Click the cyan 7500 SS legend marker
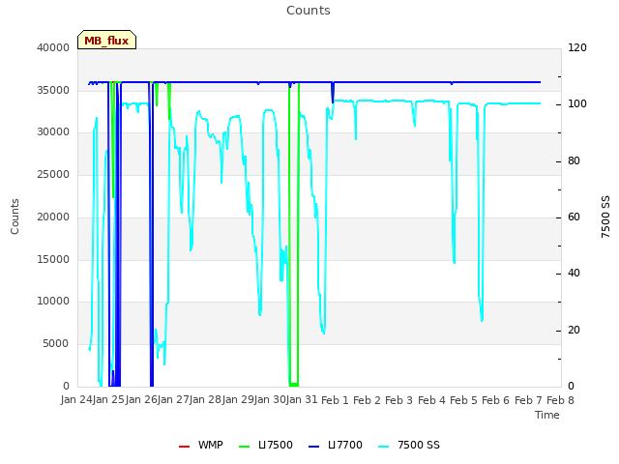This screenshot has width=619, height=464. click(384, 447)
